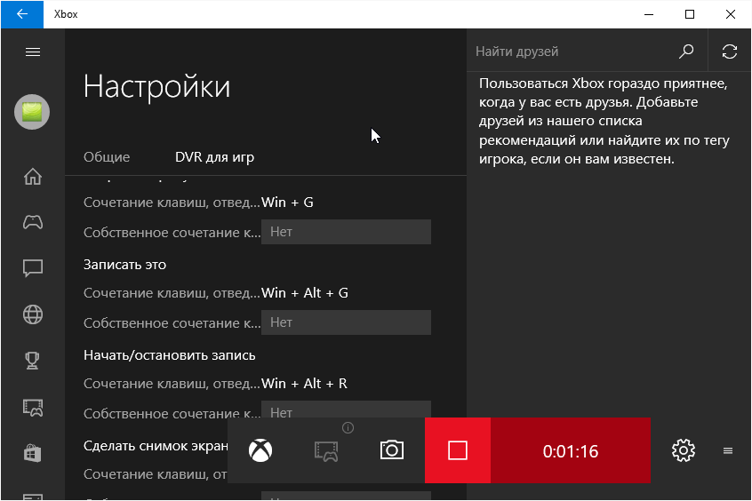752x501 pixels.
Task: Click the Начать/остановить запись heading
Action: point(169,355)
